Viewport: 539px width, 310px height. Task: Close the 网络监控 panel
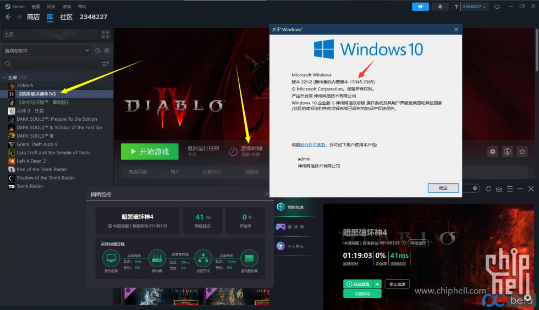pos(266,194)
